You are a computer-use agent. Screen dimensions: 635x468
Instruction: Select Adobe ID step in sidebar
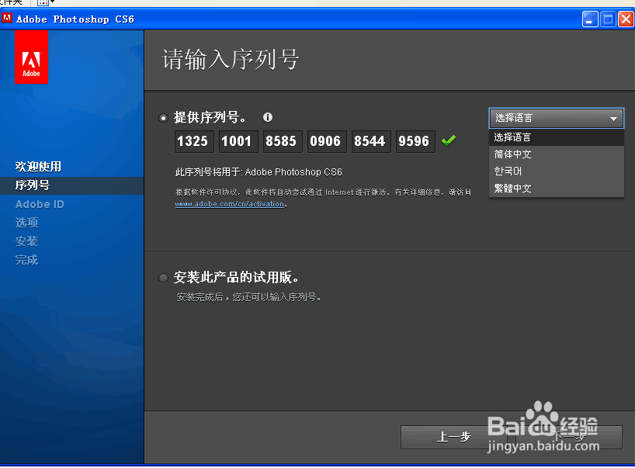(40, 204)
